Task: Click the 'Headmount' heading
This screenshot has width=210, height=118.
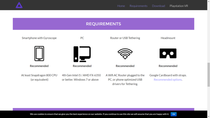Action: point(168,38)
